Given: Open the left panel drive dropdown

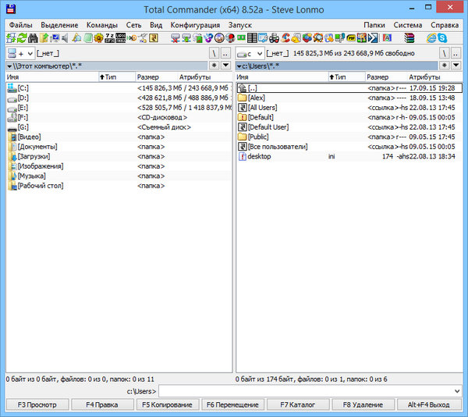Looking at the screenshot, I should 20,53.
